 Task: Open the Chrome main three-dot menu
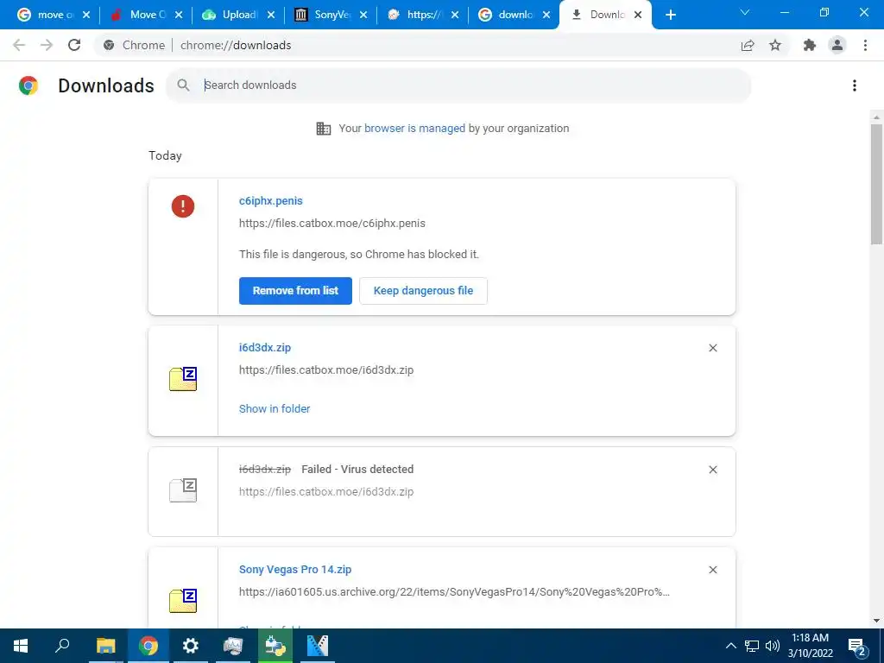pyautogui.click(x=865, y=45)
